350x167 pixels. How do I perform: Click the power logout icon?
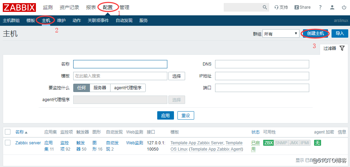coord(344,7)
